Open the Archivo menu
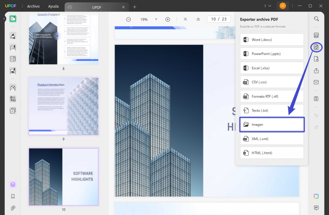 [33, 6]
